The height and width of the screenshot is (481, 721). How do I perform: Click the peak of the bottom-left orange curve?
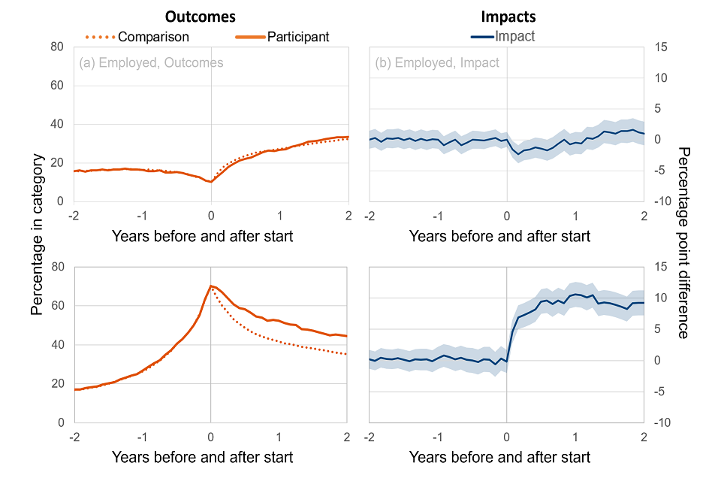point(211,286)
